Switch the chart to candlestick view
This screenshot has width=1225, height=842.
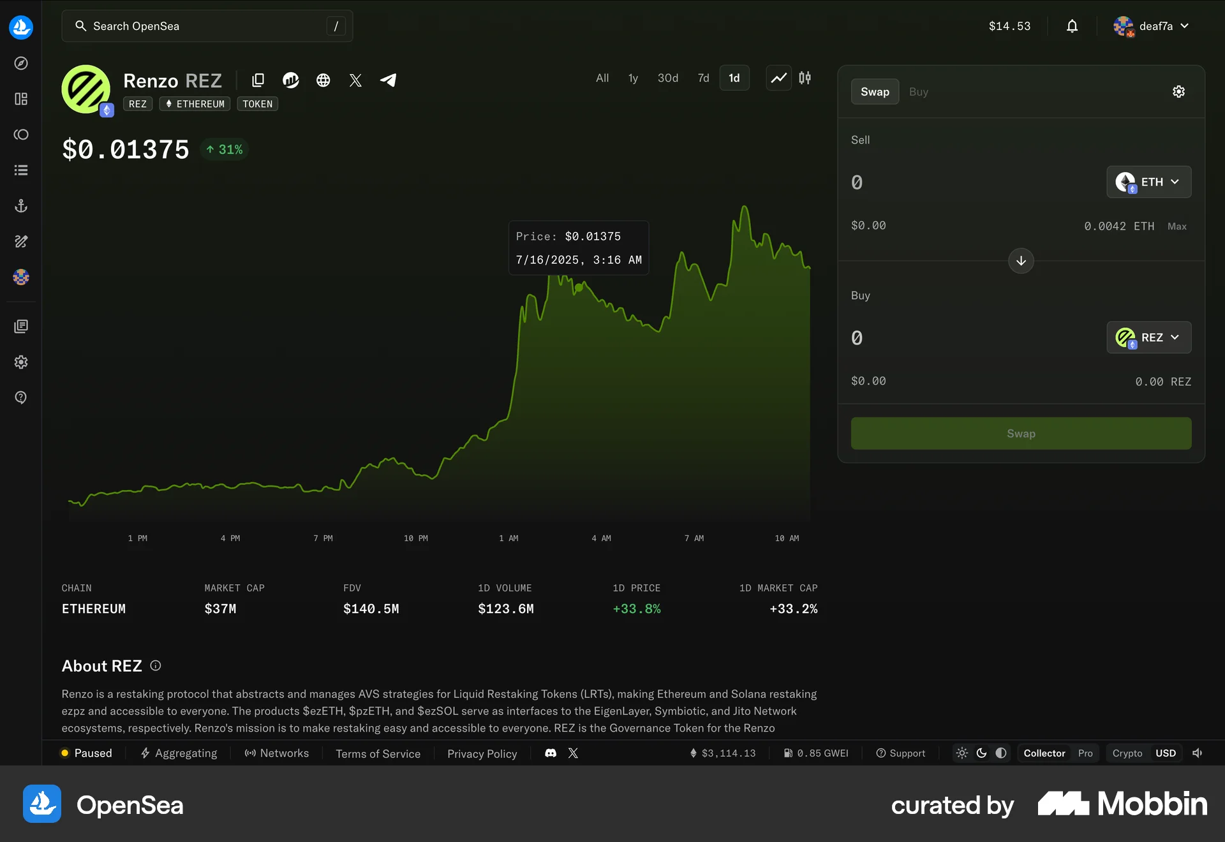point(804,78)
